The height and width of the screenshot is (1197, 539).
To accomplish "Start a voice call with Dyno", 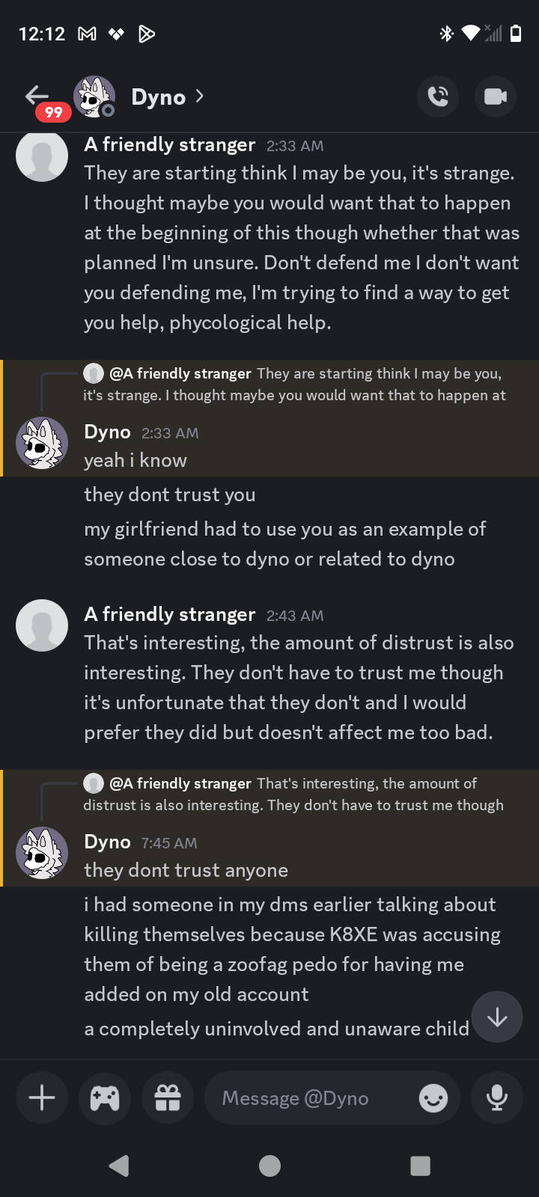I will [x=438, y=97].
